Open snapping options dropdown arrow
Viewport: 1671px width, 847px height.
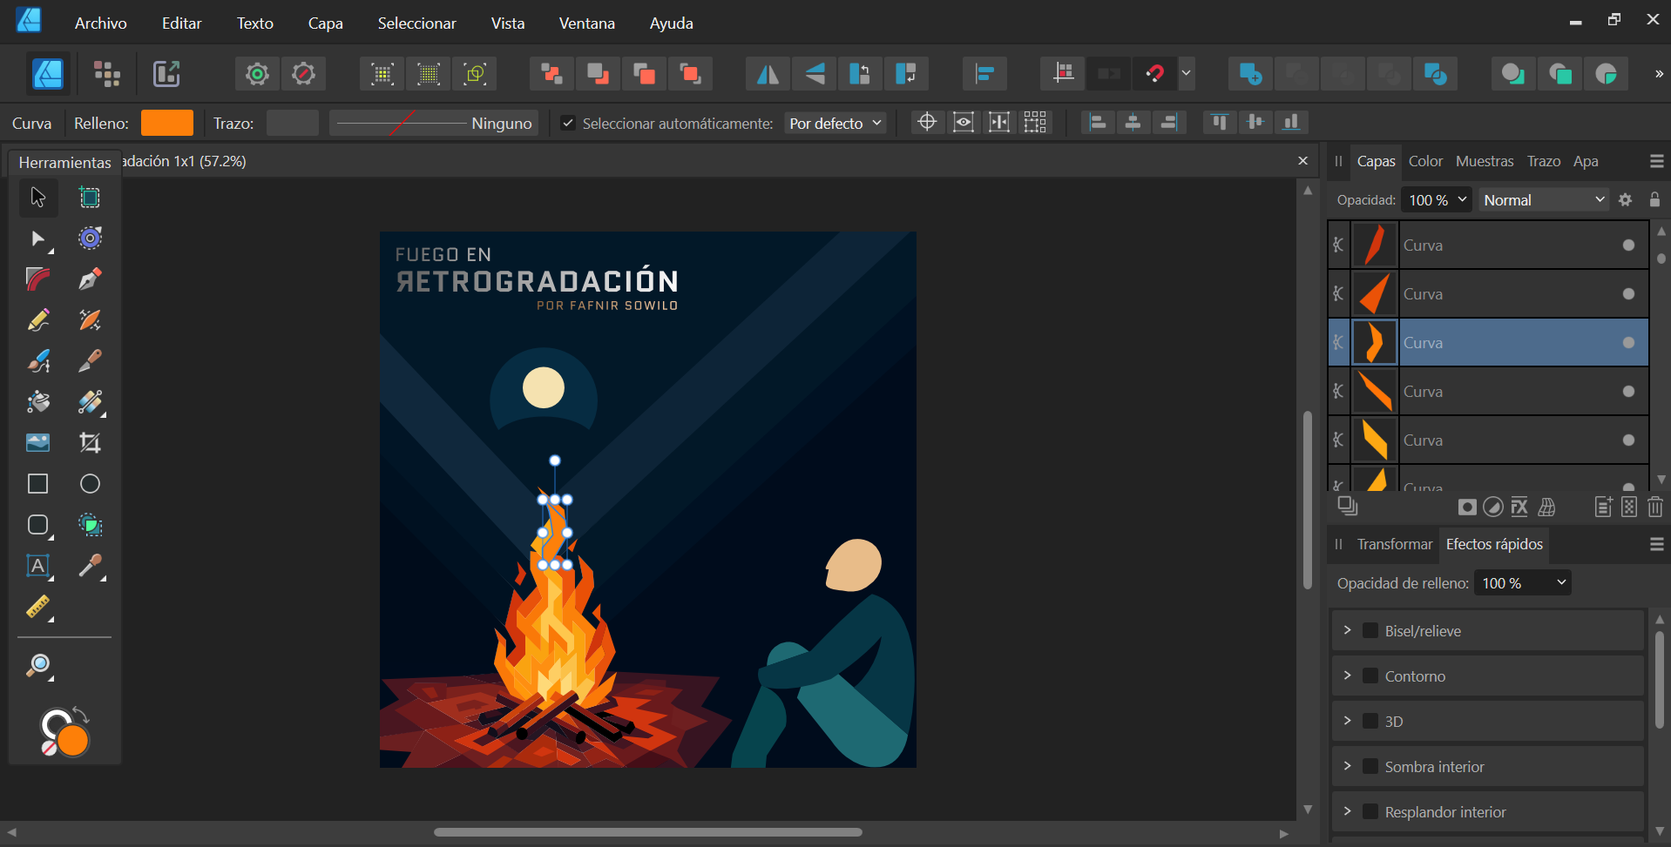1186,74
